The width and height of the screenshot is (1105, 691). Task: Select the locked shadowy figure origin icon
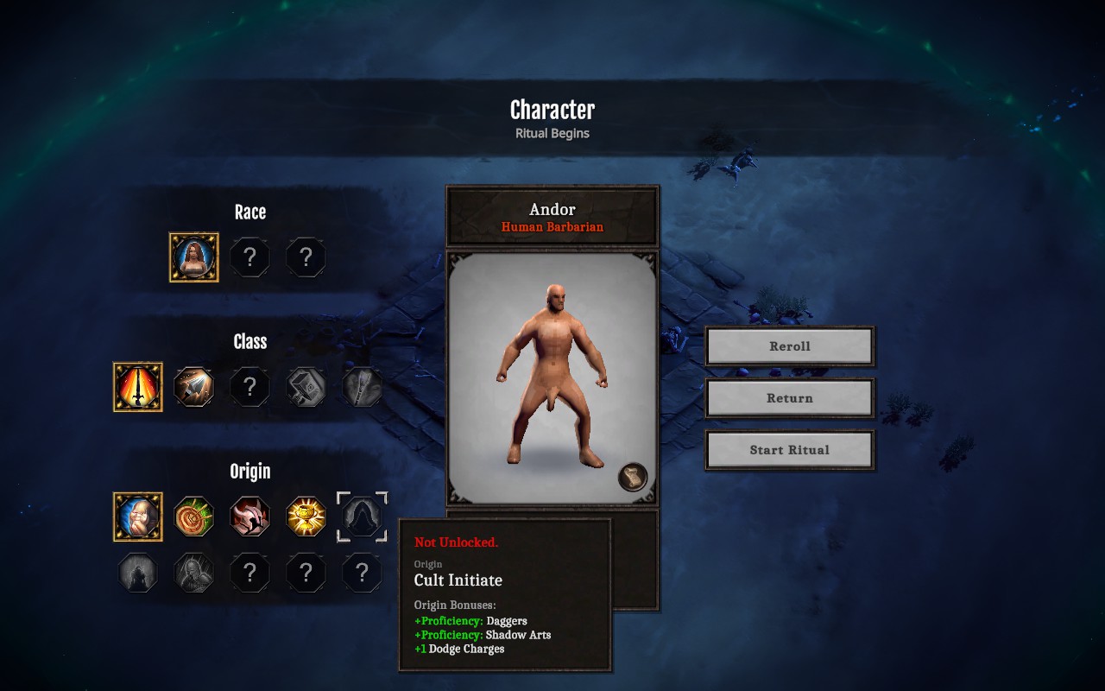point(138,573)
